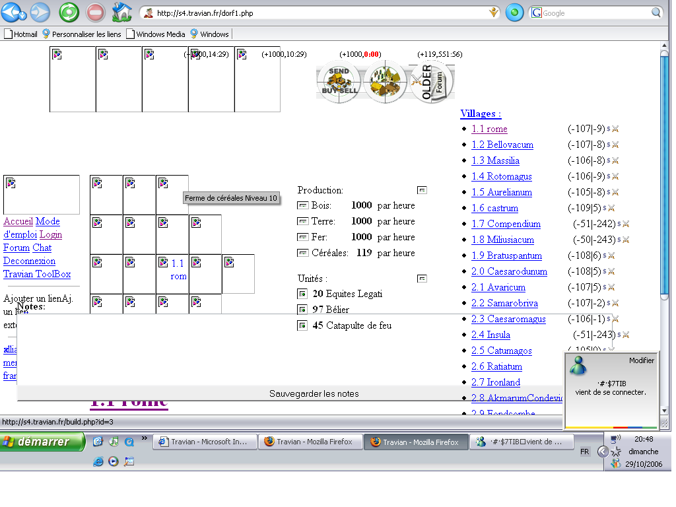Open the Google search engine selector
Viewport: 676px width, 507px height.
[536, 13]
